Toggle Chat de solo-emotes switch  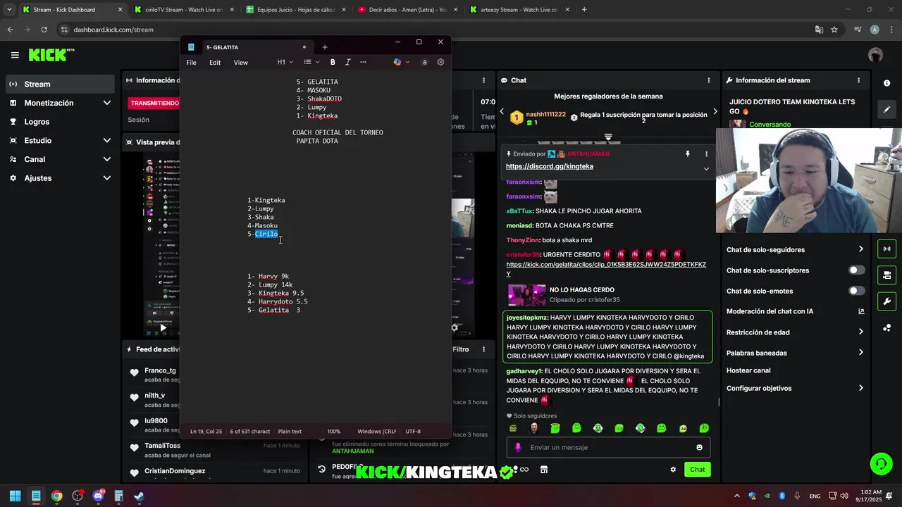(856, 291)
